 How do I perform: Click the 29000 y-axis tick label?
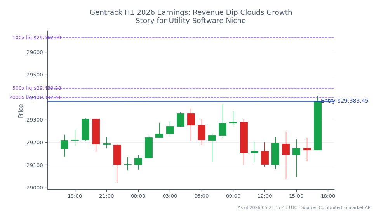(x=35, y=188)
